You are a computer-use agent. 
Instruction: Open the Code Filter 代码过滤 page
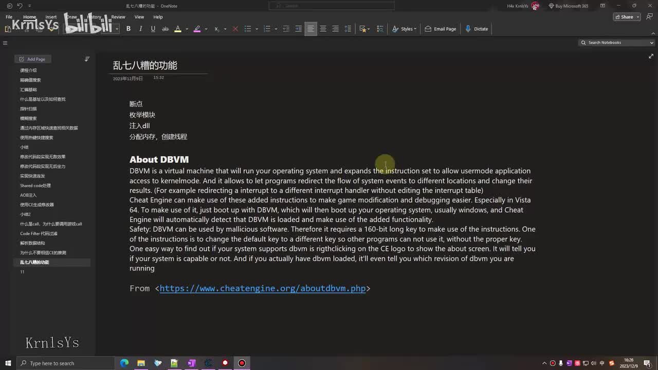point(39,233)
